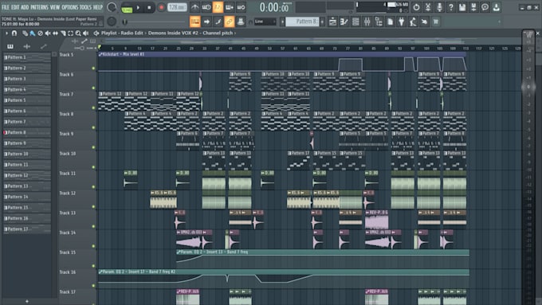Click the circular undo history icon
Image resolution: width=542 pixels, height=305 pixels.
pos(416,7)
